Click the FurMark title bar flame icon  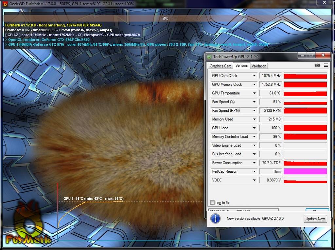(5, 4)
